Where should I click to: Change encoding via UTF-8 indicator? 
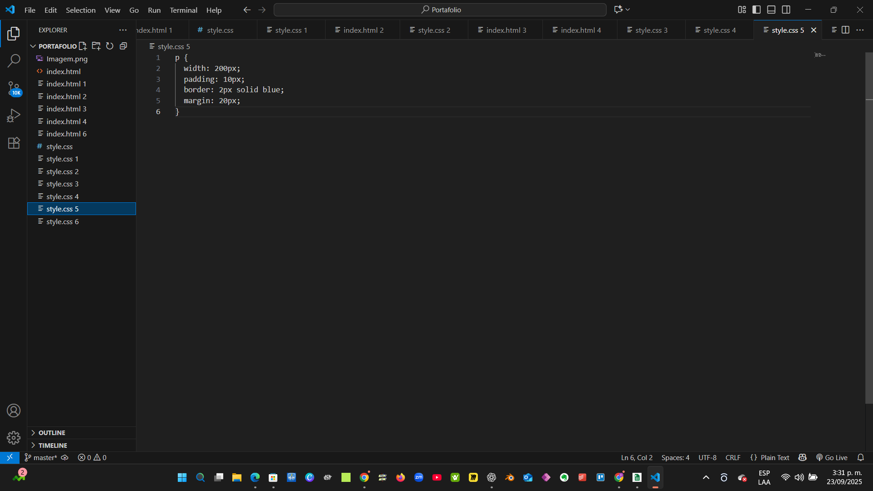tap(707, 457)
